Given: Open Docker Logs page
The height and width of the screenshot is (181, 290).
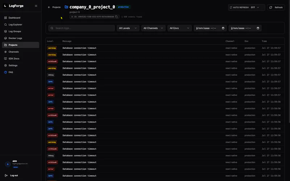Looking at the screenshot, I should pos(21,38).
